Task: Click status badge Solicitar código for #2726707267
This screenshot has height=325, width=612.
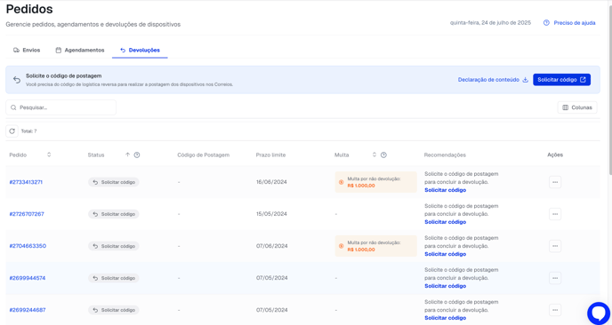Action: tap(114, 214)
